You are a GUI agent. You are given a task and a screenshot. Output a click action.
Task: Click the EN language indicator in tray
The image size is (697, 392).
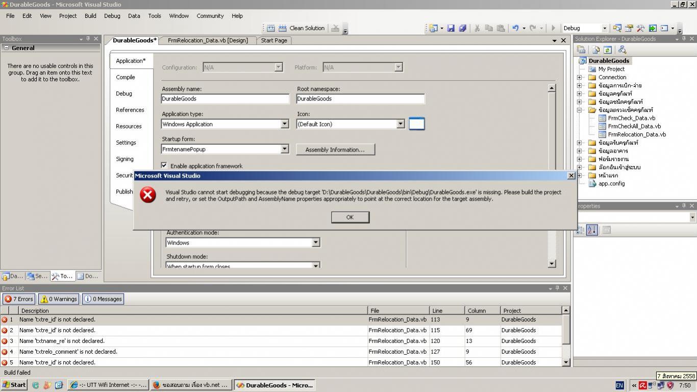coord(619,385)
